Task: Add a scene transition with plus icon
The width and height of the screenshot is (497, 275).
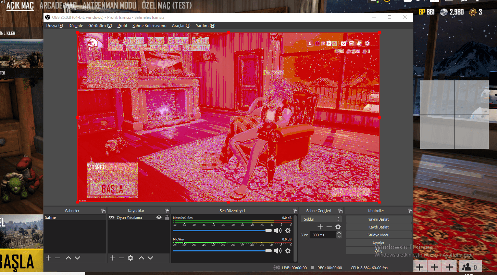Action: pos(320,227)
